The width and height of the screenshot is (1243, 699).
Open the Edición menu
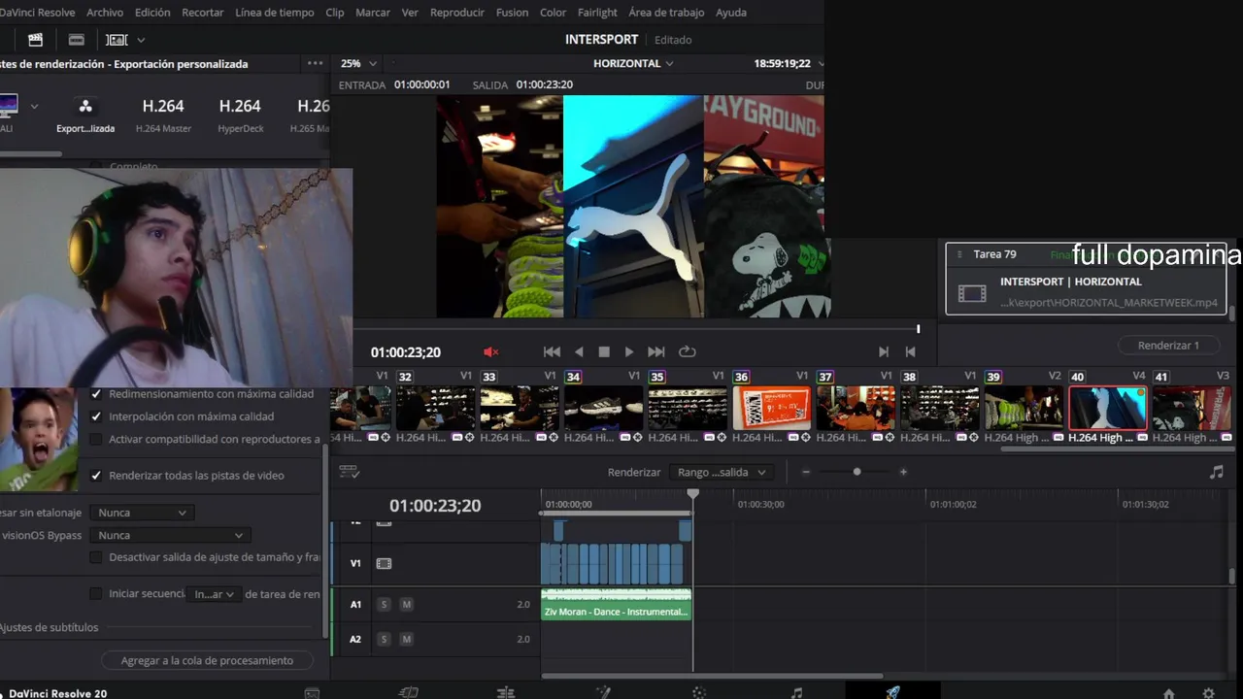pos(152,13)
